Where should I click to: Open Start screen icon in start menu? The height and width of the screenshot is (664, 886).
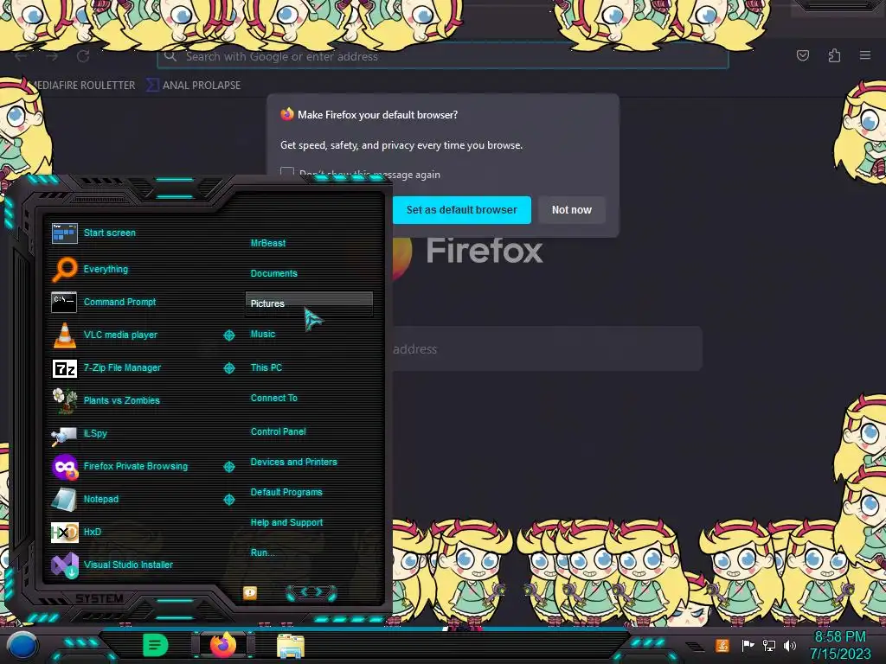point(64,233)
